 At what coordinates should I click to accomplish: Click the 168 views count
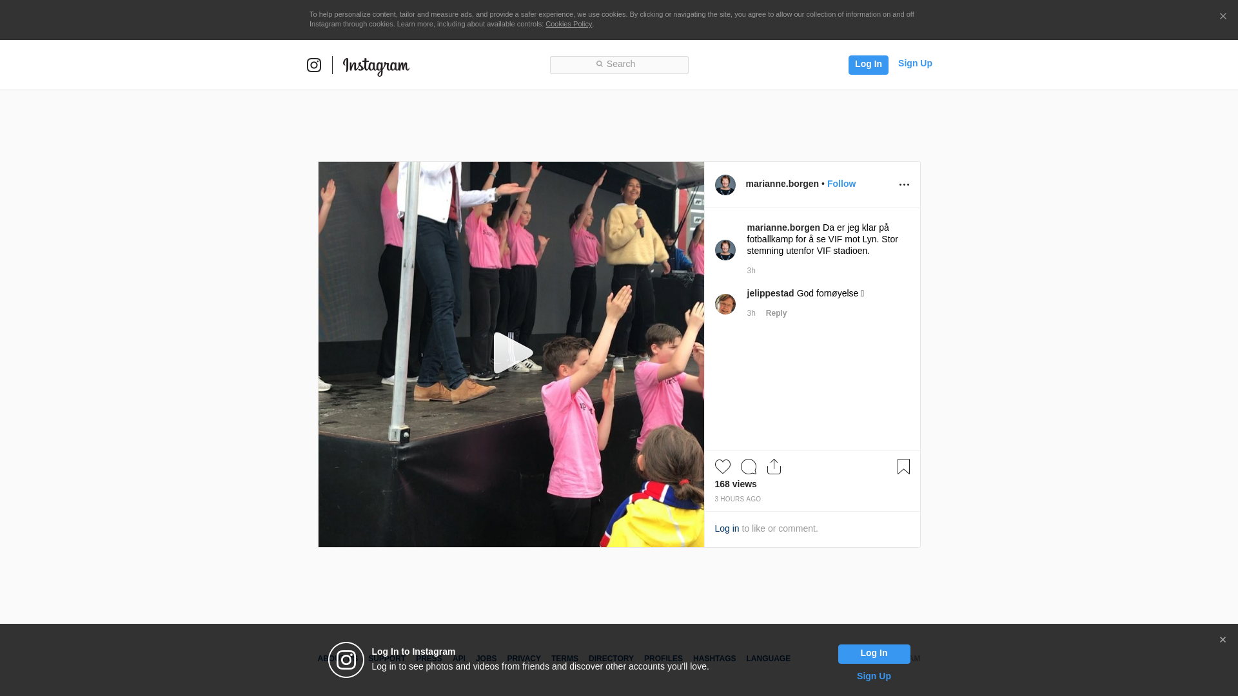tap(736, 484)
